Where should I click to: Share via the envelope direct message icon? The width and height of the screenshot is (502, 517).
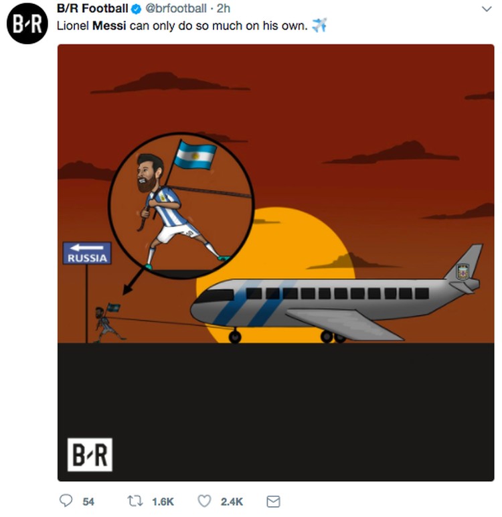point(273,502)
